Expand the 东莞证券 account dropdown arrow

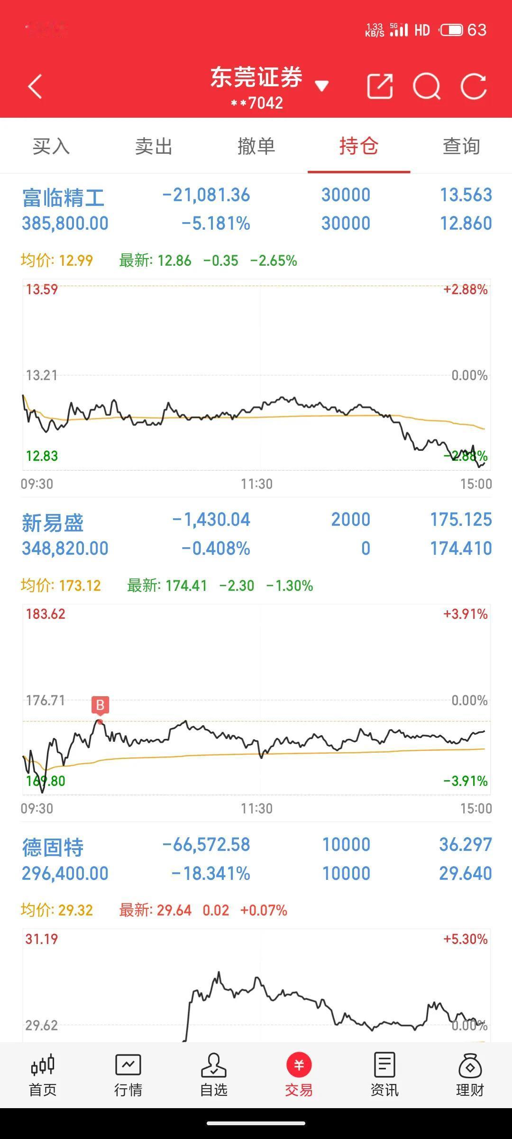[322, 86]
